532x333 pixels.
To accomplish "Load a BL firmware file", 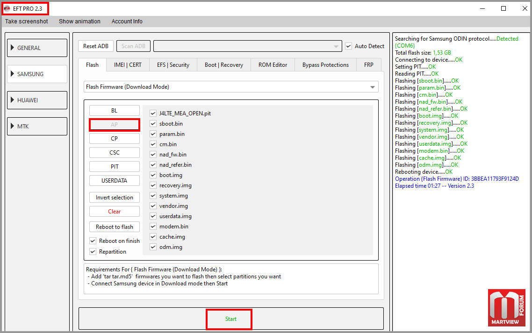I will (x=115, y=111).
